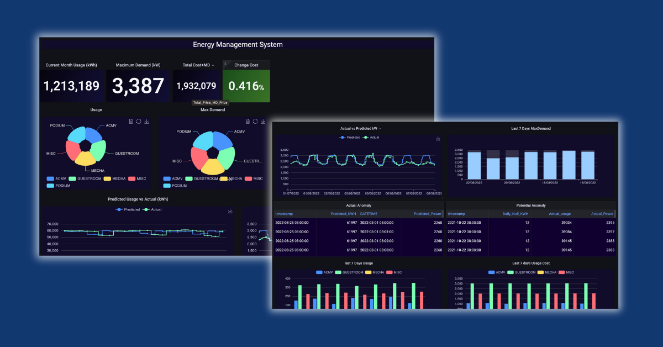Toggle Predicted series in Actual vs Predicted kW
Image resolution: width=663 pixels, height=347 pixels.
coord(349,137)
